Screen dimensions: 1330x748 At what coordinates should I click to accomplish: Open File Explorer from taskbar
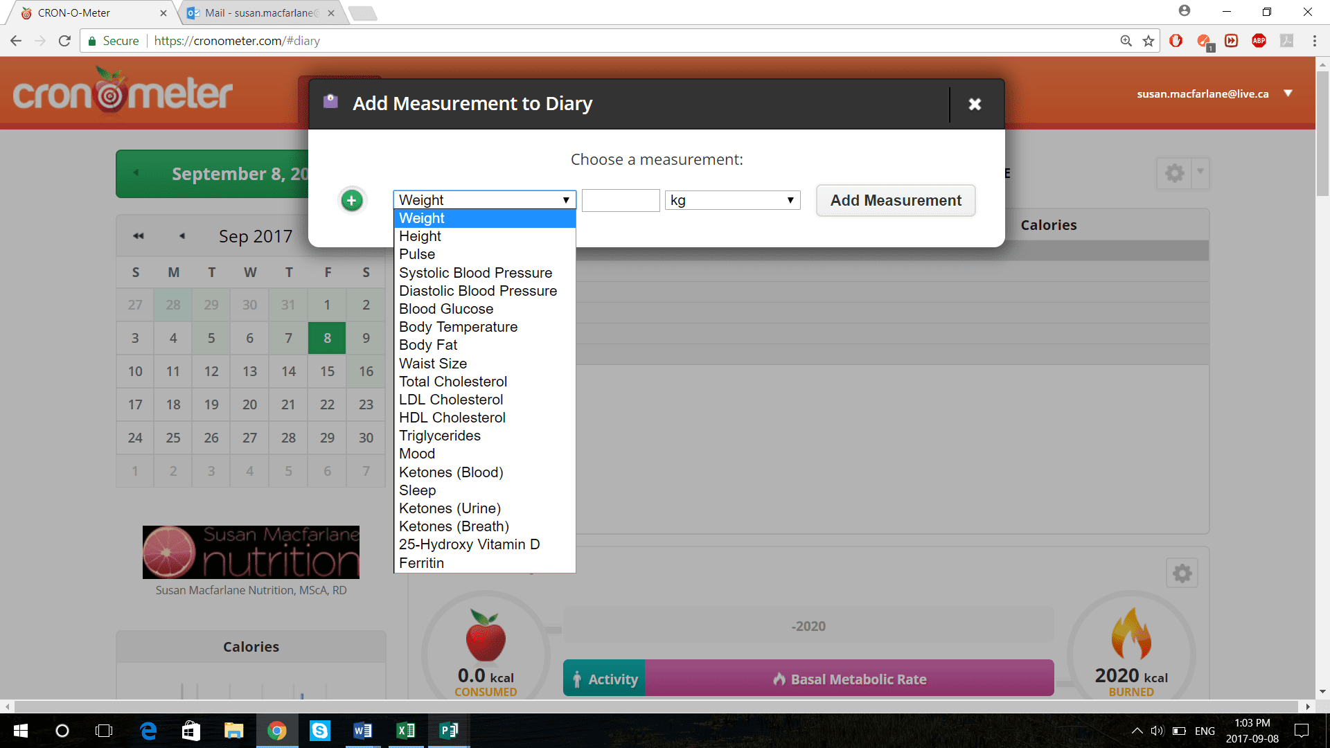[234, 731]
